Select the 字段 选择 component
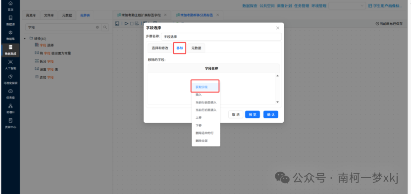411x194 pixels. 44,45
